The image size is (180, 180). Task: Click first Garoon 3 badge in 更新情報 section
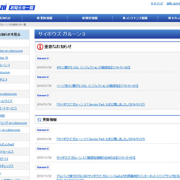pyautogui.click(x=43, y=130)
